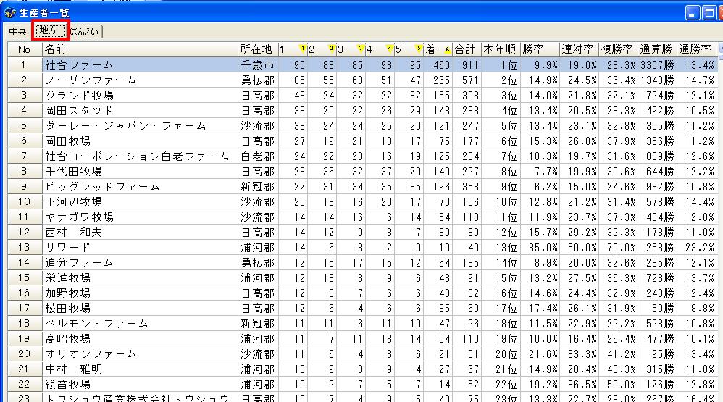Sort by the 着 column header
Image resolution: width=723 pixels, height=402 pixels.
coord(438,49)
